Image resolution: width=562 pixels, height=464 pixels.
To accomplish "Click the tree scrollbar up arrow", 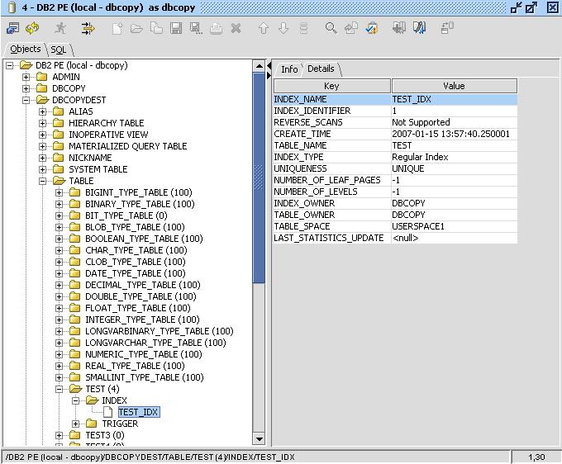I will coord(259,67).
